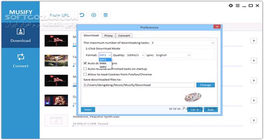This screenshot has width=264, height=140.
Task: Open the Format dropdown showing MP3
Action: [105, 55]
